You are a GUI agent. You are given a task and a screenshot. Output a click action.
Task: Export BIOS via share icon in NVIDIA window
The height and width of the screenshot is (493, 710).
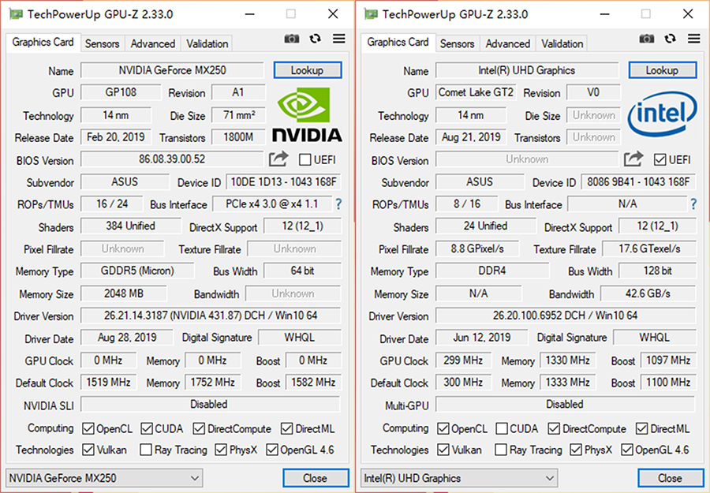click(278, 159)
